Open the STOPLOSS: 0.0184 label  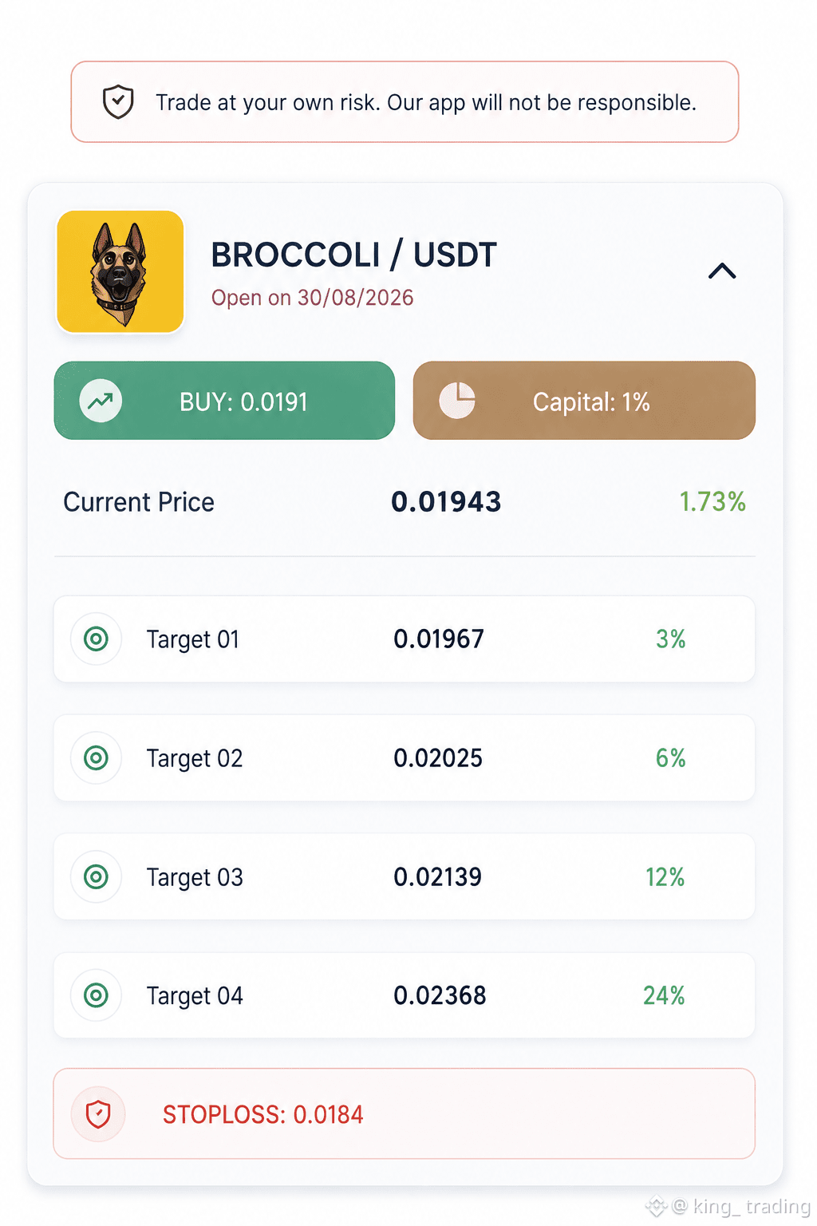tap(263, 1114)
